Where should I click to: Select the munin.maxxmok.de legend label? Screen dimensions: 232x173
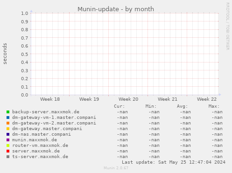(x=35, y=140)
